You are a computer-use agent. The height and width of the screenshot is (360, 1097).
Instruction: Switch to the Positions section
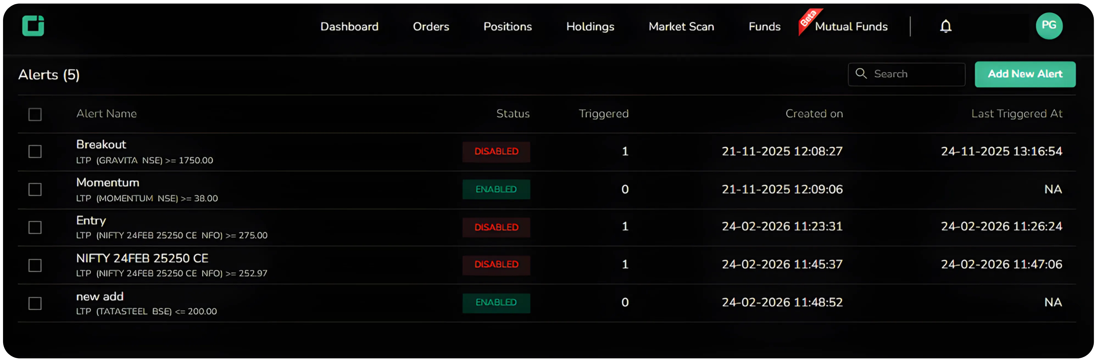[x=507, y=26]
